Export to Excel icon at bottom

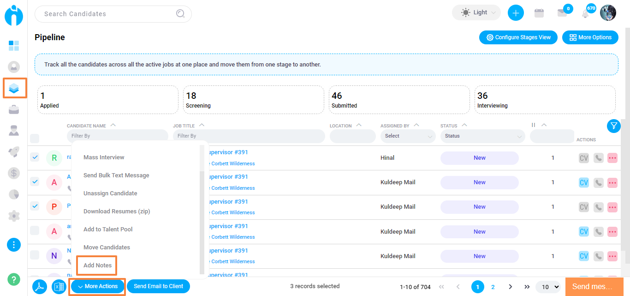59,287
